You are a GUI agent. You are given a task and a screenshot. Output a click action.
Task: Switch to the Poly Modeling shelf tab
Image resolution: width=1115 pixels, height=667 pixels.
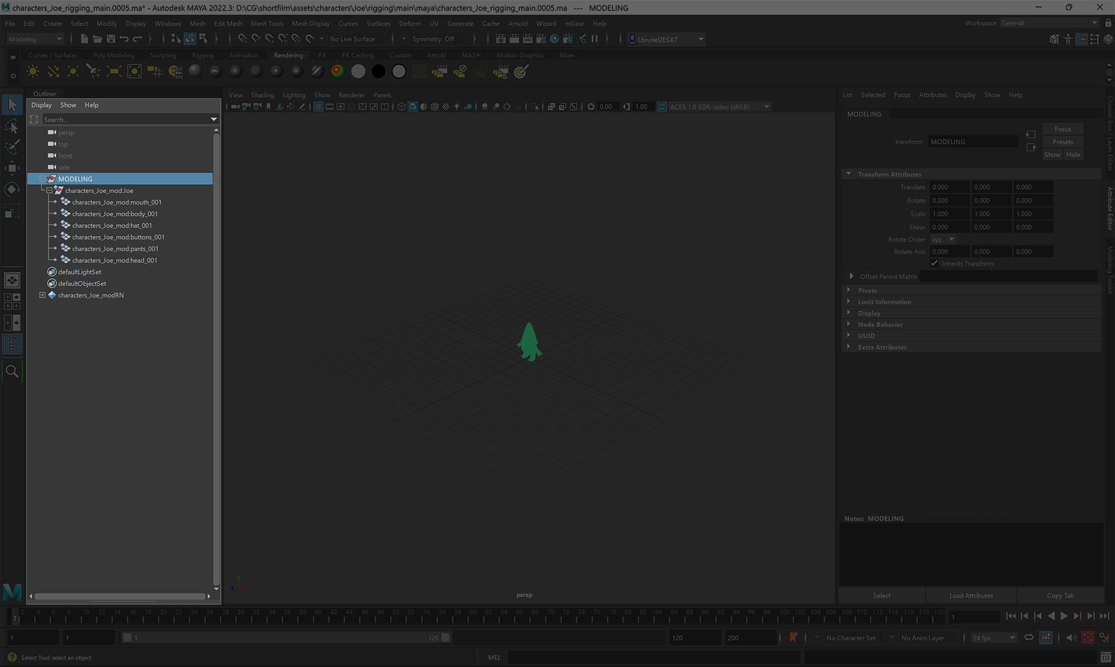pos(114,55)
